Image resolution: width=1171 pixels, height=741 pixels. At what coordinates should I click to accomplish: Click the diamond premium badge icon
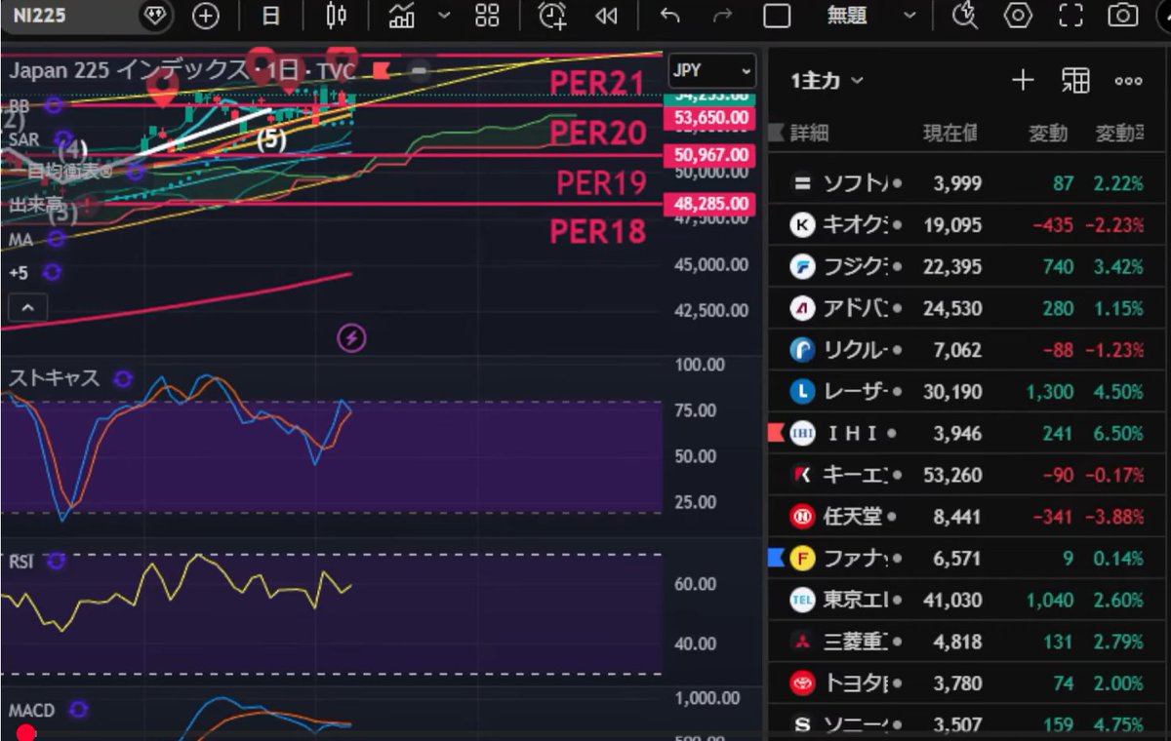(x=156, y=16)
